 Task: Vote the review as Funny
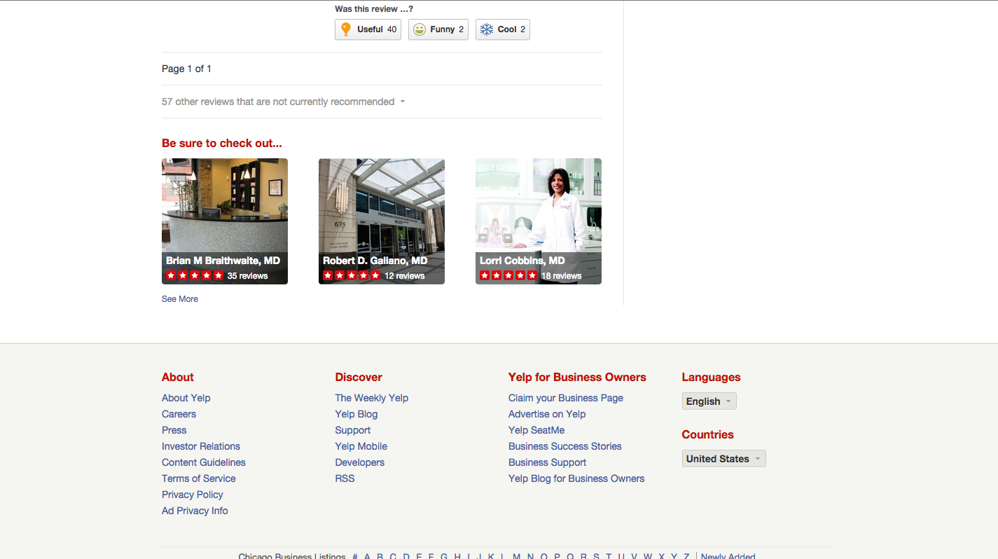pyautogui.click(x=438, y=29)
